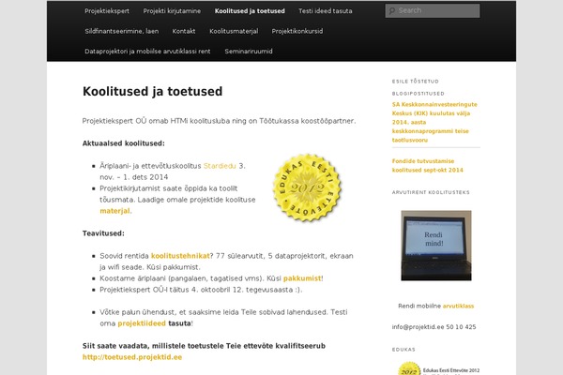Open the projektiideed link
Screen dimensions: 563x375
click(142, 323)
